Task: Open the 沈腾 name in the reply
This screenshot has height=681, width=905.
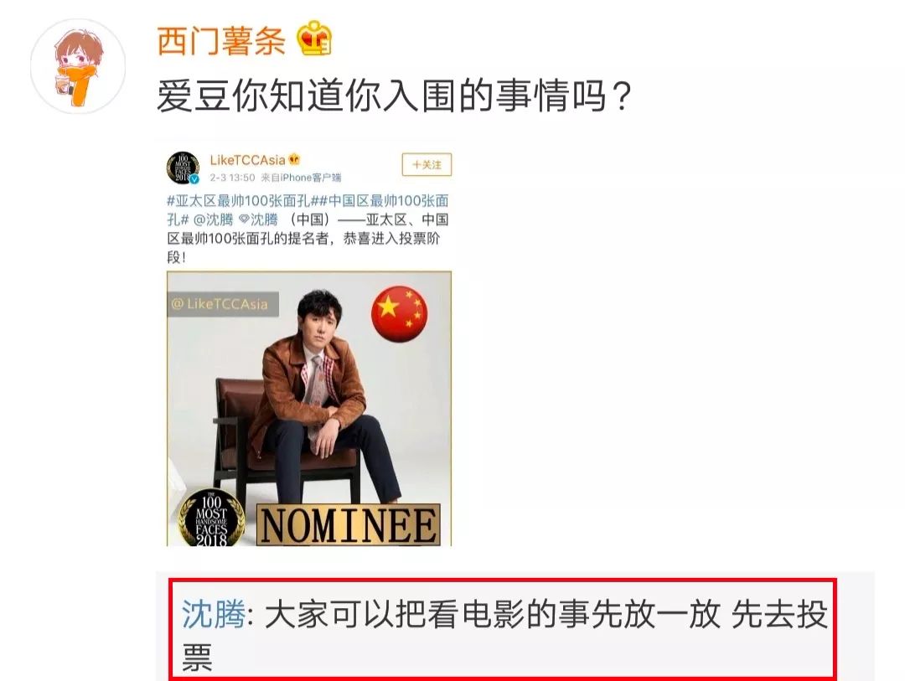Action: pos(214,614)
